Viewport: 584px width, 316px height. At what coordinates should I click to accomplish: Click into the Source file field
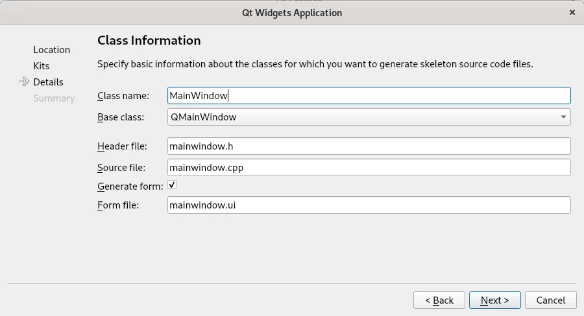pos(369,167)
